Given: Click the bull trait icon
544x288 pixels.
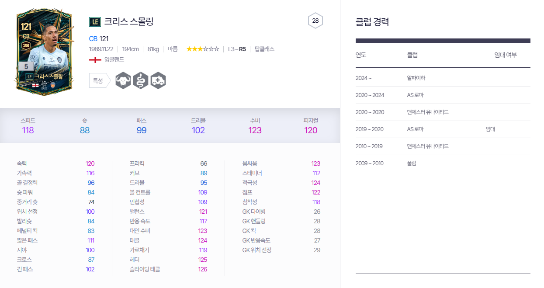Looking at the screenshot, I should point(123,80).
